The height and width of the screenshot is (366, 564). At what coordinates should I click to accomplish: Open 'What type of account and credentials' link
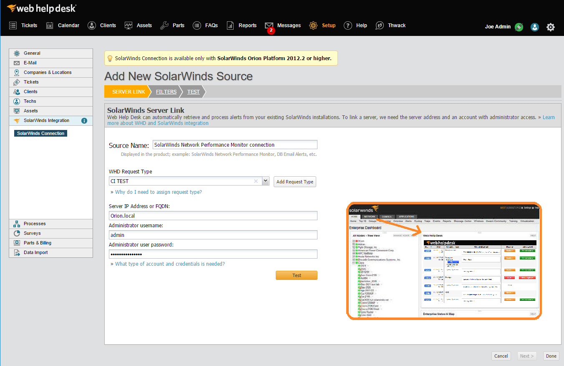click(170, 264)
